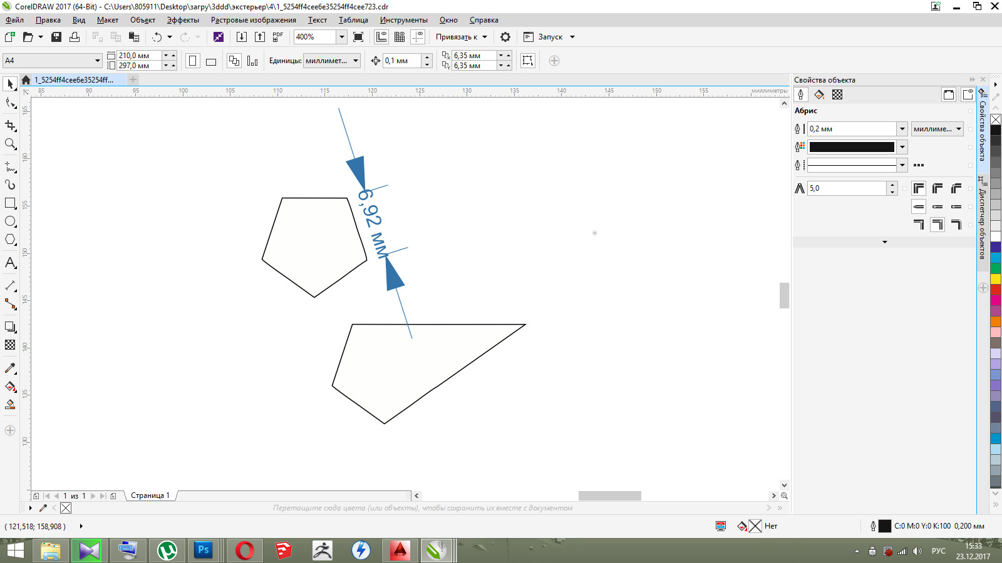Open outline units dropdown in docker
1002x563 pixels.
(x=937, y=129)
